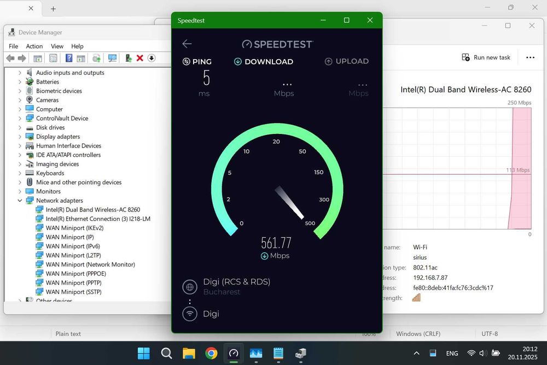Viewport: 547px width, 365px height.
Task: Expand Biometric devices node chevron
Action: coord(20,91)
